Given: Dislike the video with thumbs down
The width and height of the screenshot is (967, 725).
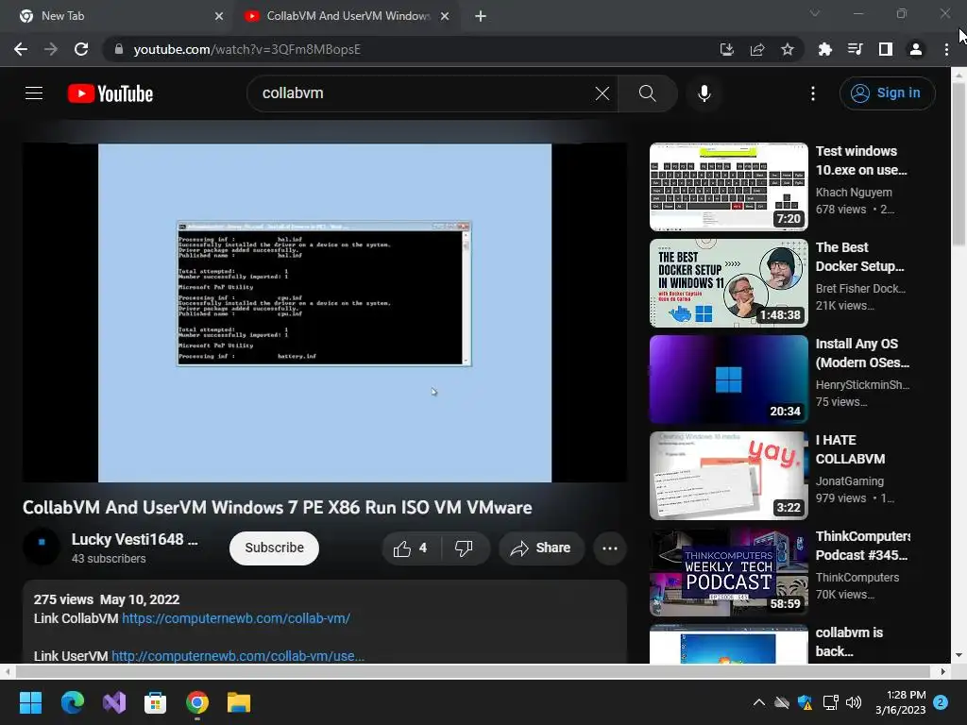Looking at the screenshot, I should tap(465, 548).
